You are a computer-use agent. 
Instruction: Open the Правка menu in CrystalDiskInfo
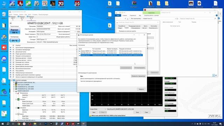point(15,15)
